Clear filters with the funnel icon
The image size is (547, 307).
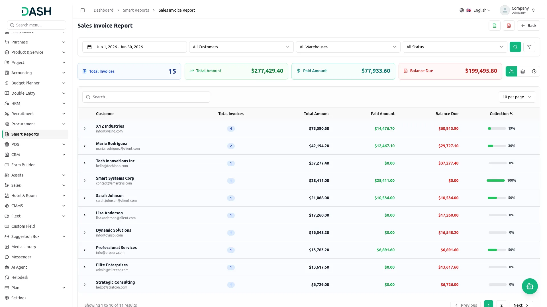[529, 47]
